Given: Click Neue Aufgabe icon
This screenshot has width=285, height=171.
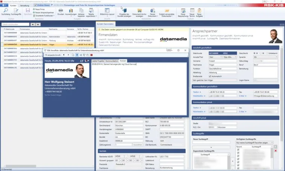Looking at the screenshot, I should (199, 13).
